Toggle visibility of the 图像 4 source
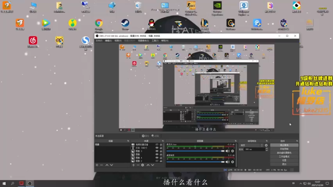Image resolution: width=333 pixels, height=187 pixels. pyautogui.click(x=157, y=158)
